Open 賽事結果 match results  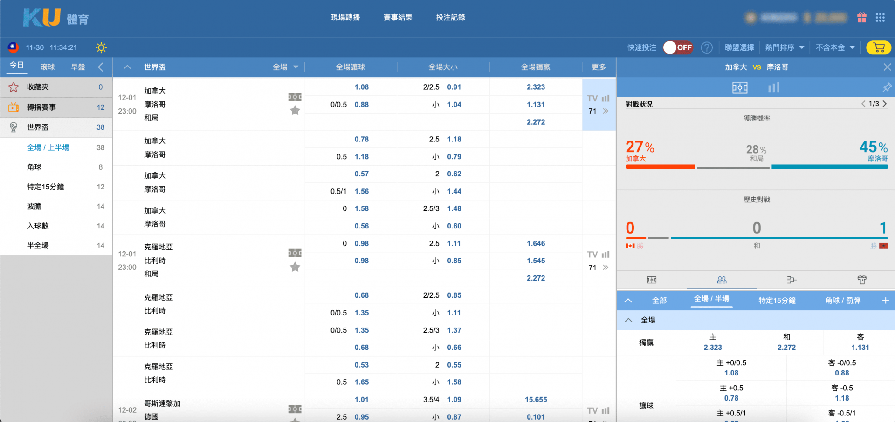[x=398, y=18]
